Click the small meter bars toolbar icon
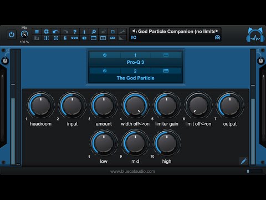This screenshot has height=200, width=266. (x=65, y=38)
